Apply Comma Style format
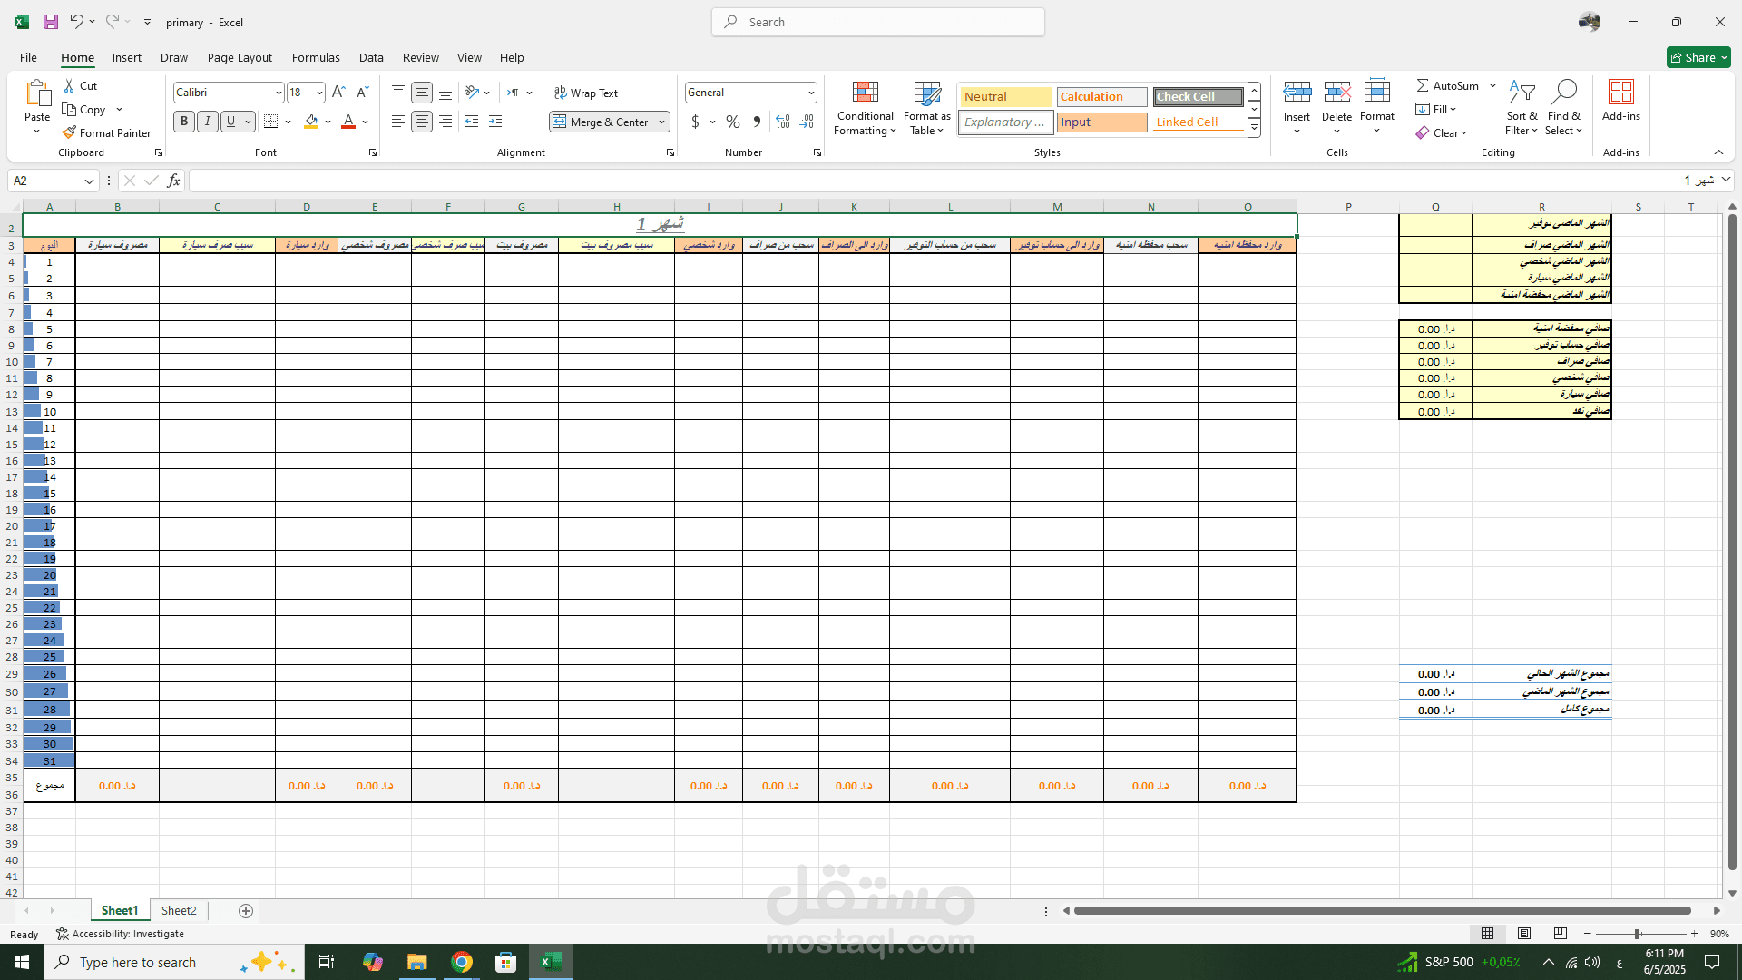This screenshot has width=1742, height=980. pyautogui.click(x=757, y=122)
